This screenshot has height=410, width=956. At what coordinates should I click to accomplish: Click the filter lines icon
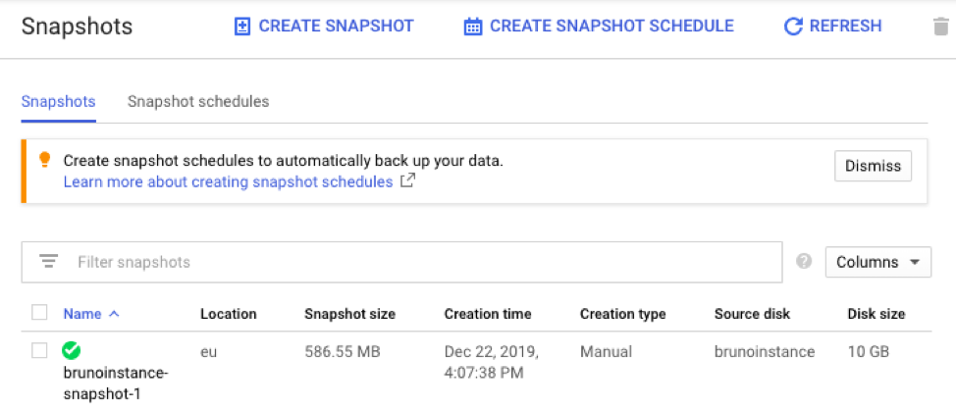(x=48, y=262)
